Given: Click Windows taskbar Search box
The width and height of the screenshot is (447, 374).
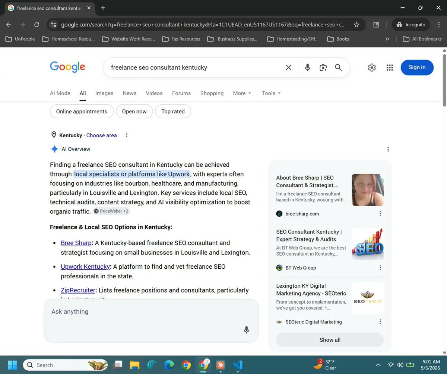Looking at the screenshot, I should [x=66, y=365].
